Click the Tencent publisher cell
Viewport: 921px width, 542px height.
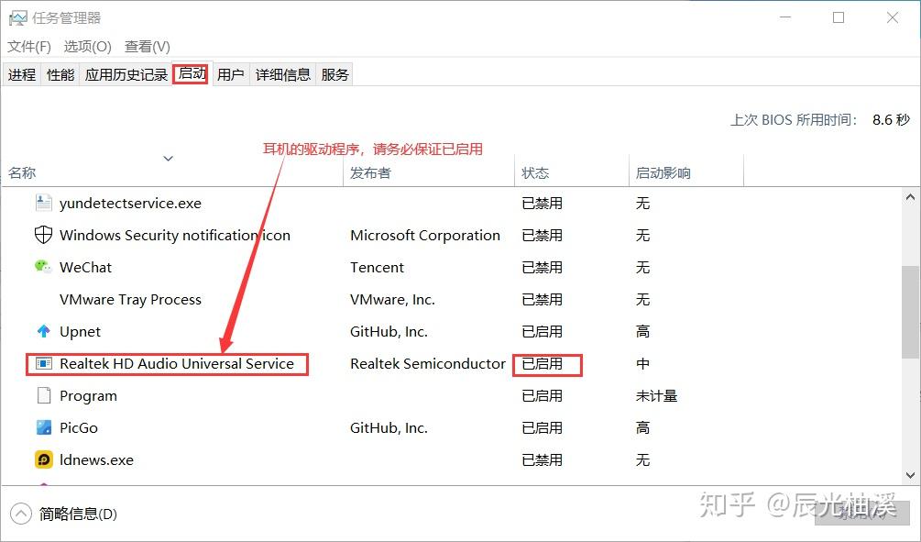tap(377, 268)
